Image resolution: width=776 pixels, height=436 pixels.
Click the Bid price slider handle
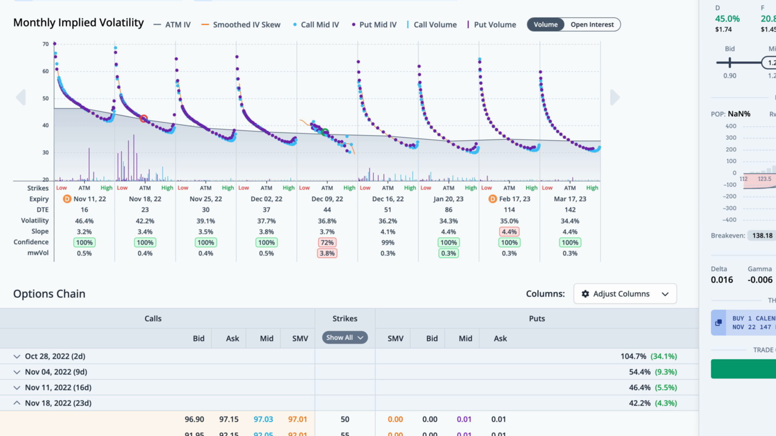(x=729, y=62)
